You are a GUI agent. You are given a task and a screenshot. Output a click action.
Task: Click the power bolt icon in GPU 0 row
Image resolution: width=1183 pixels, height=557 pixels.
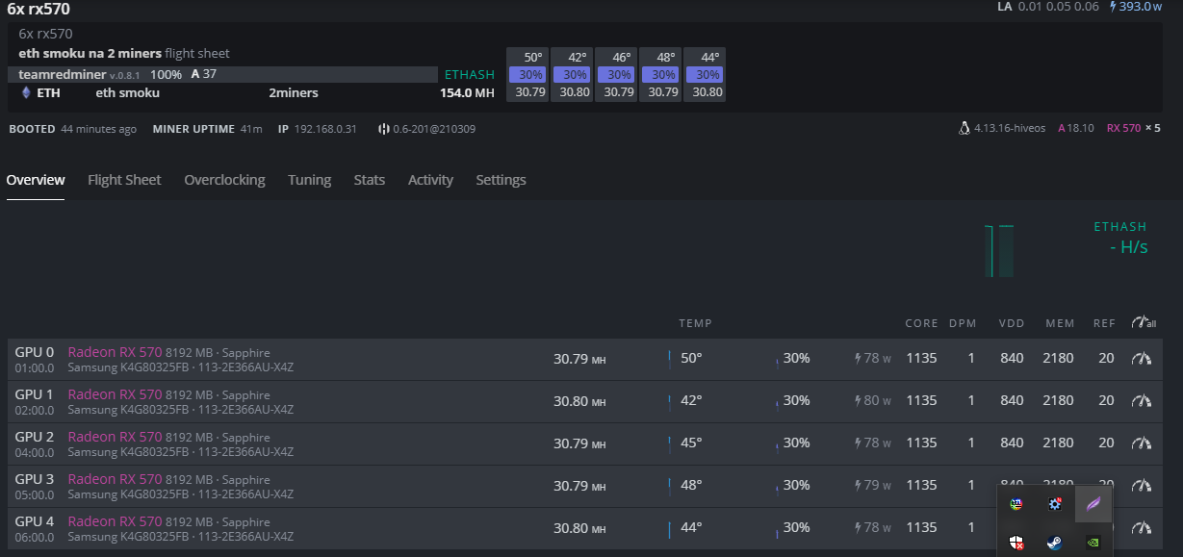pos(858,358)
